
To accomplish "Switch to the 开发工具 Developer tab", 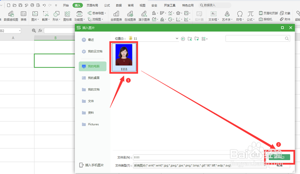I will pyautogui.click(x=169, y=5).
